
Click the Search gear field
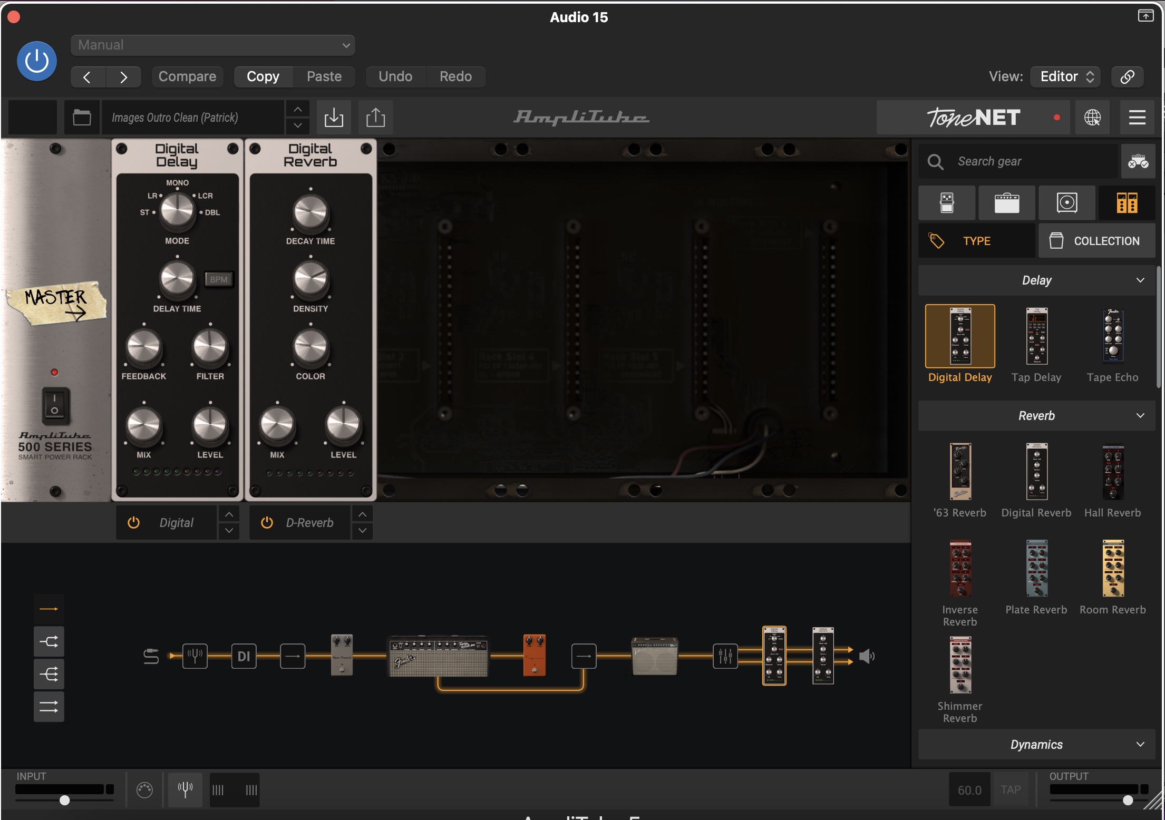point(1018,161)
